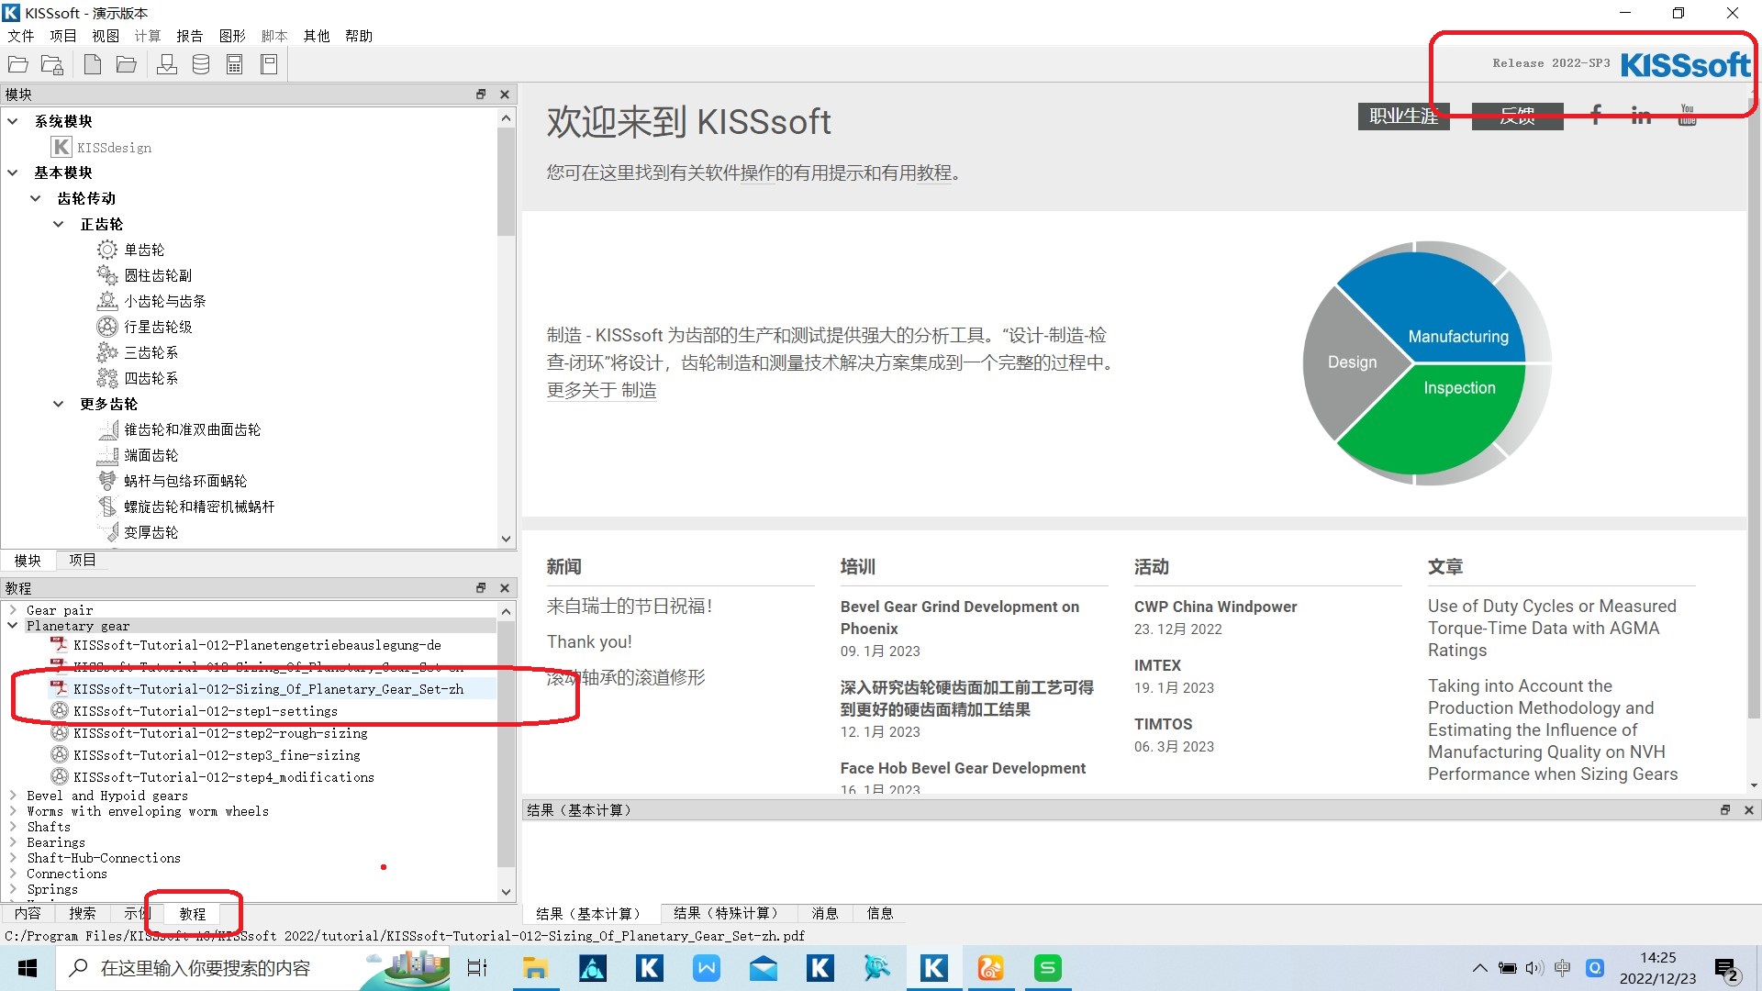Open the 来自瑞士的节日祝福! news item
This screenshot has width=1762, height=991.
click(x=630, y=606)
